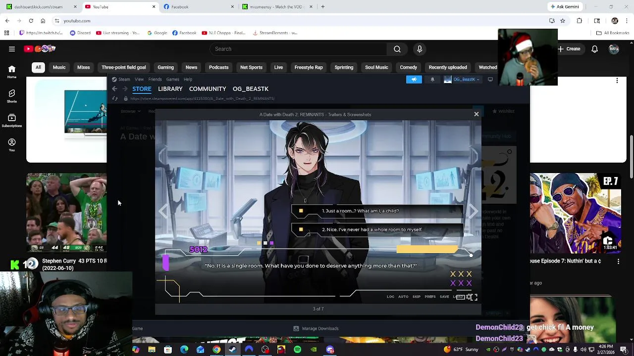Select the Recently uploaded chip
Viewport: 634px width, 356px height.
tap(448, 67)
